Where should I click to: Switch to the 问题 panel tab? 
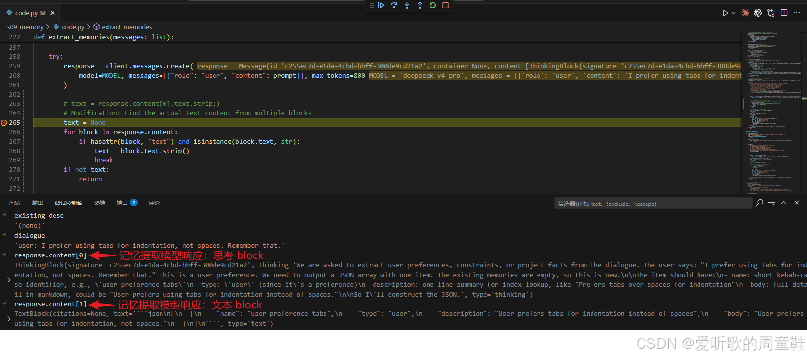point(15,203)
